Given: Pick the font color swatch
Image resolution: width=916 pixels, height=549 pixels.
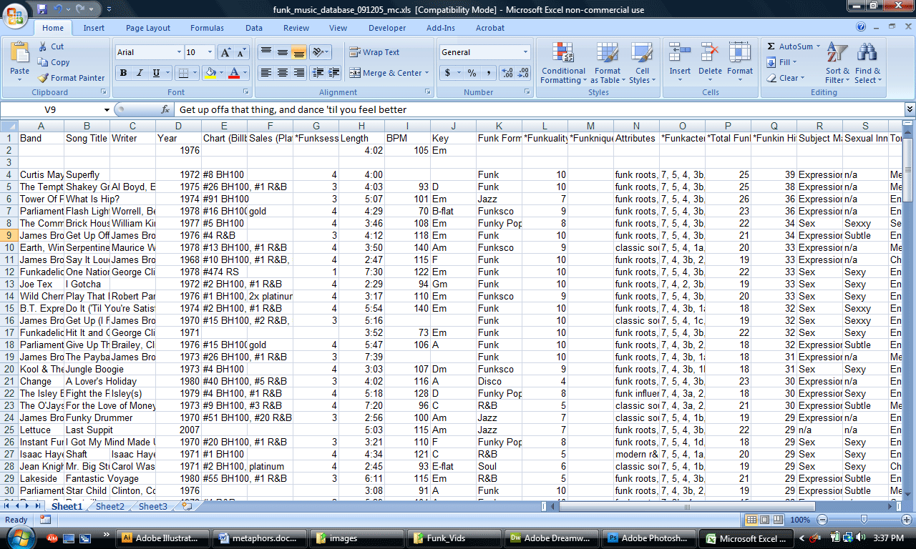Looking at the screenshot, I should [233, 73].
